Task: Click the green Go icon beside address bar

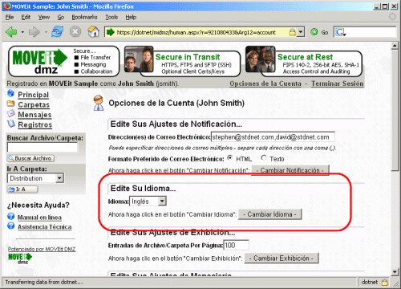Action: click(x=314, y=32)
